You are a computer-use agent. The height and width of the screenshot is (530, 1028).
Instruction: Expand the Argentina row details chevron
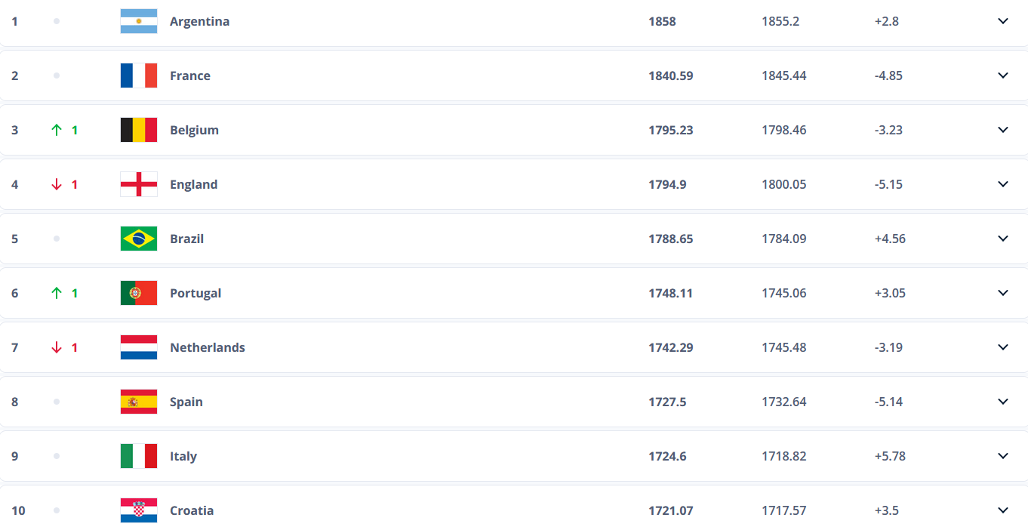(1003, 21)
